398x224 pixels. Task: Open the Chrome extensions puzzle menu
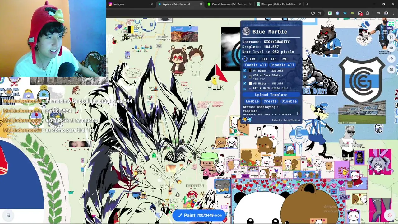(x=368, y=13)
